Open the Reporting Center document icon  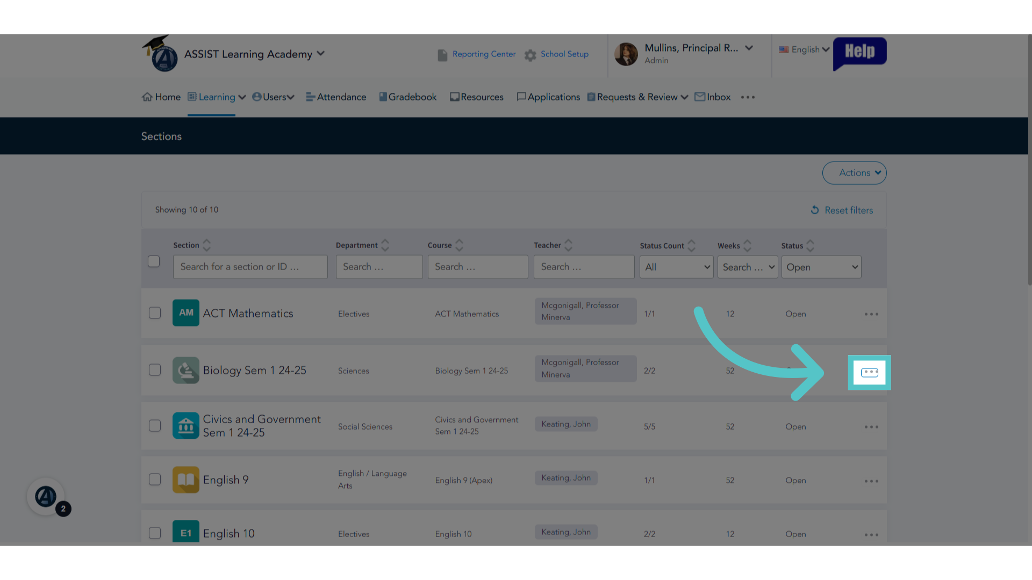(x=442, y=55)
